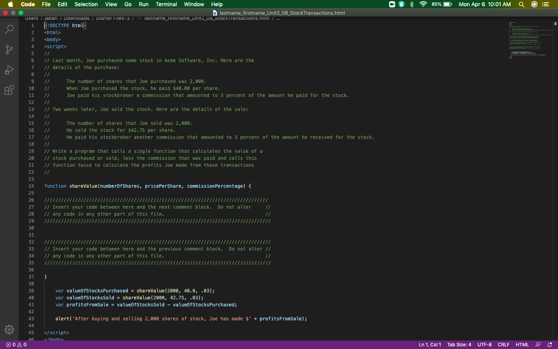
Task: Click the closing script tag on line 45
Action: (57, 333)
